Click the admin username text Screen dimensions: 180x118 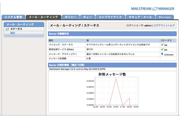point(148,26)
